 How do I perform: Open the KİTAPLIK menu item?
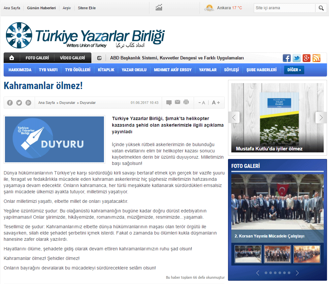(x=106, y=70)
